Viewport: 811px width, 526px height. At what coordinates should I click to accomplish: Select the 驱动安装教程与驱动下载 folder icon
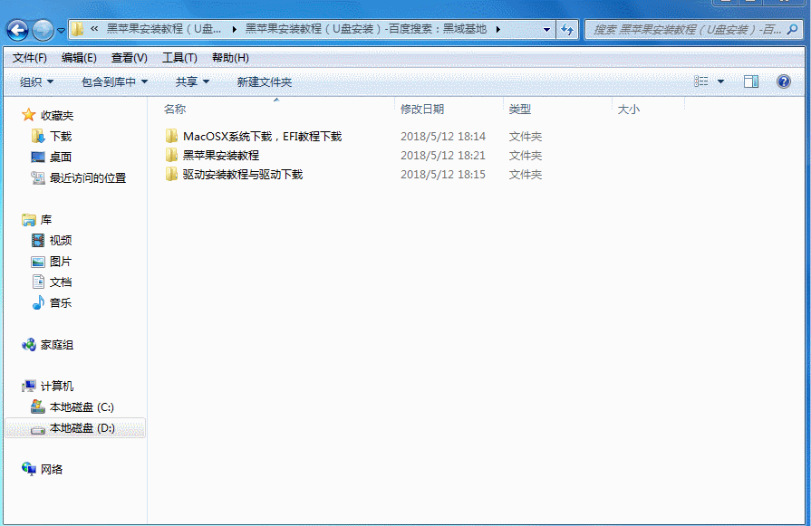172,175
